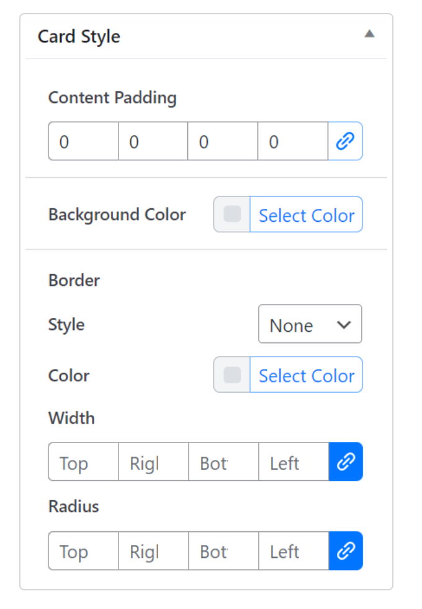Click Border Width Bottom field
This screenshot has width=422, height=609.
[223, 462]
